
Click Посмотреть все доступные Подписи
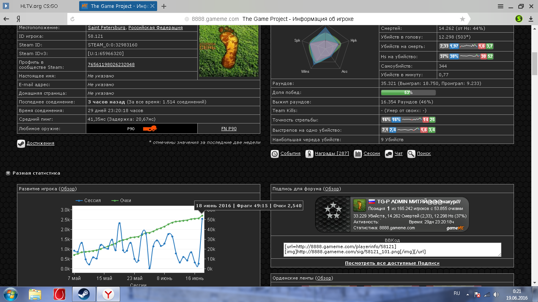click(392, 263)
